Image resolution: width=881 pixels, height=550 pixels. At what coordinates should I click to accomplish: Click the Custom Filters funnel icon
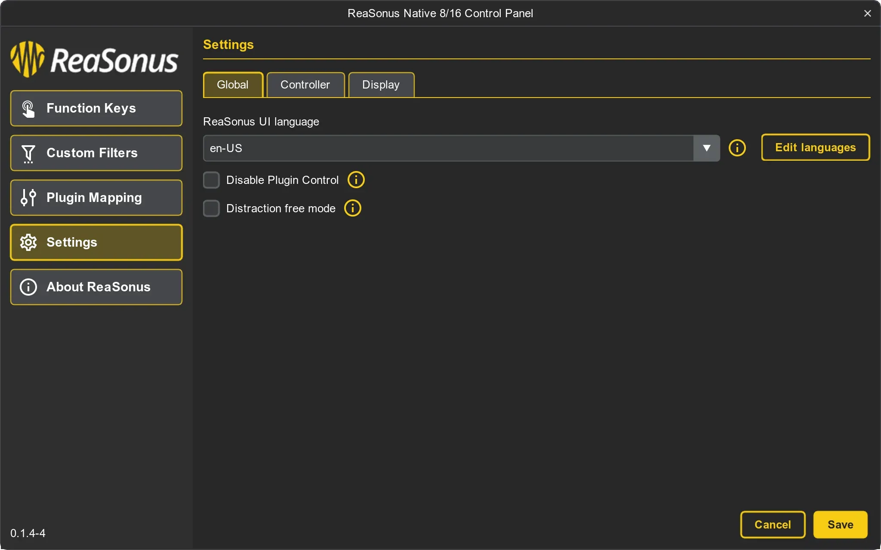28,153
